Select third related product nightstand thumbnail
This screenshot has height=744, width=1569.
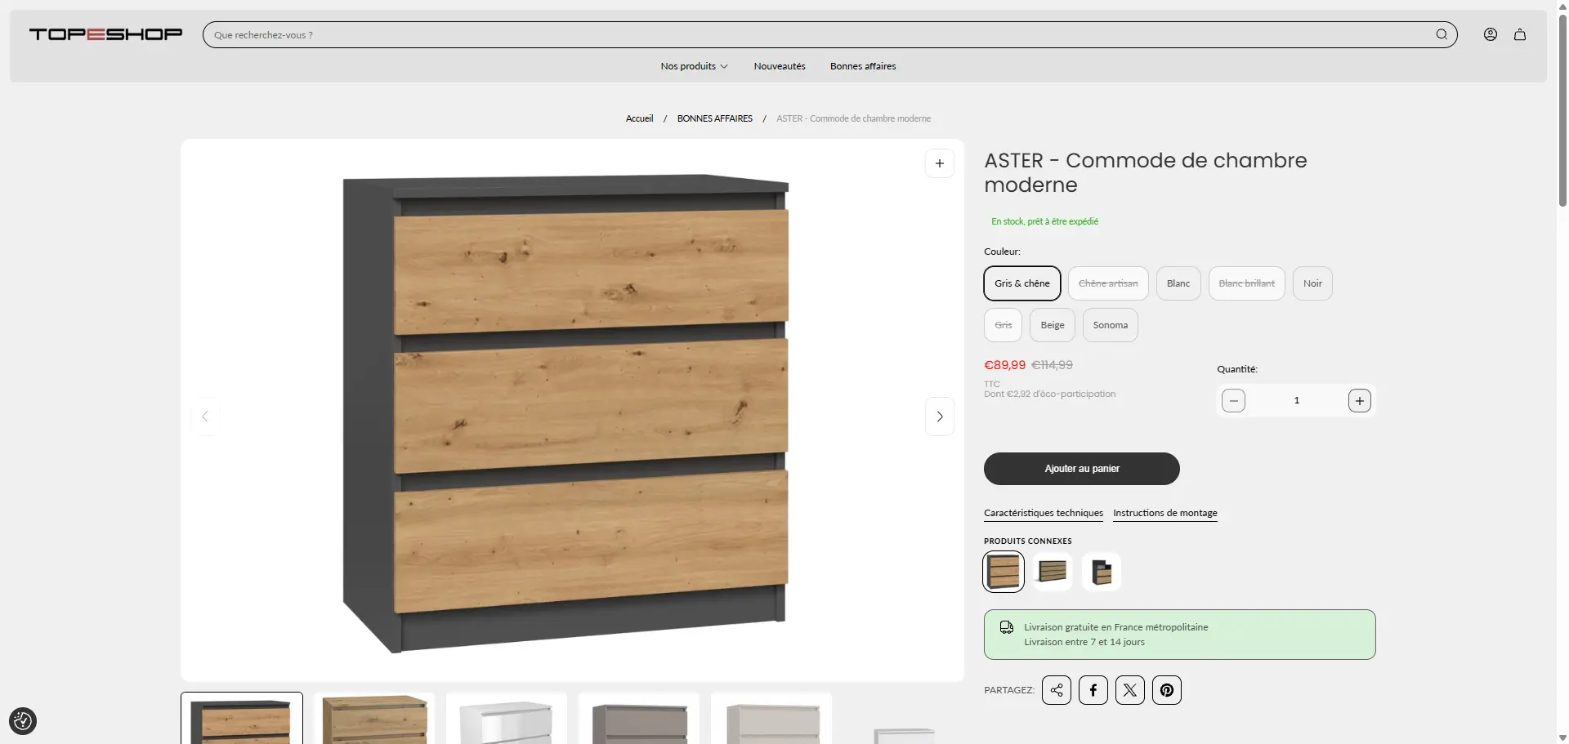click(1102, 572)
